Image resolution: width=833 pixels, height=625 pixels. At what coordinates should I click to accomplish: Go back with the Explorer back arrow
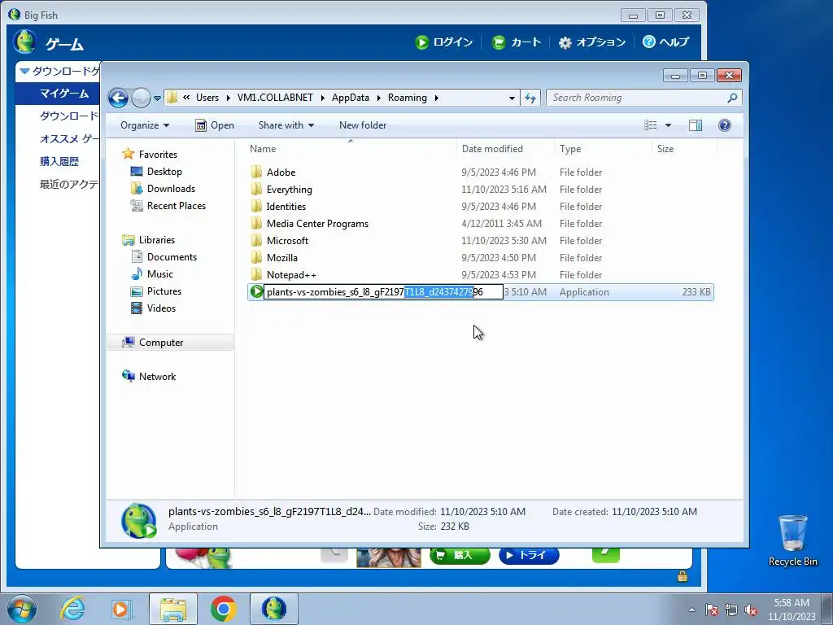coord(118,98)
